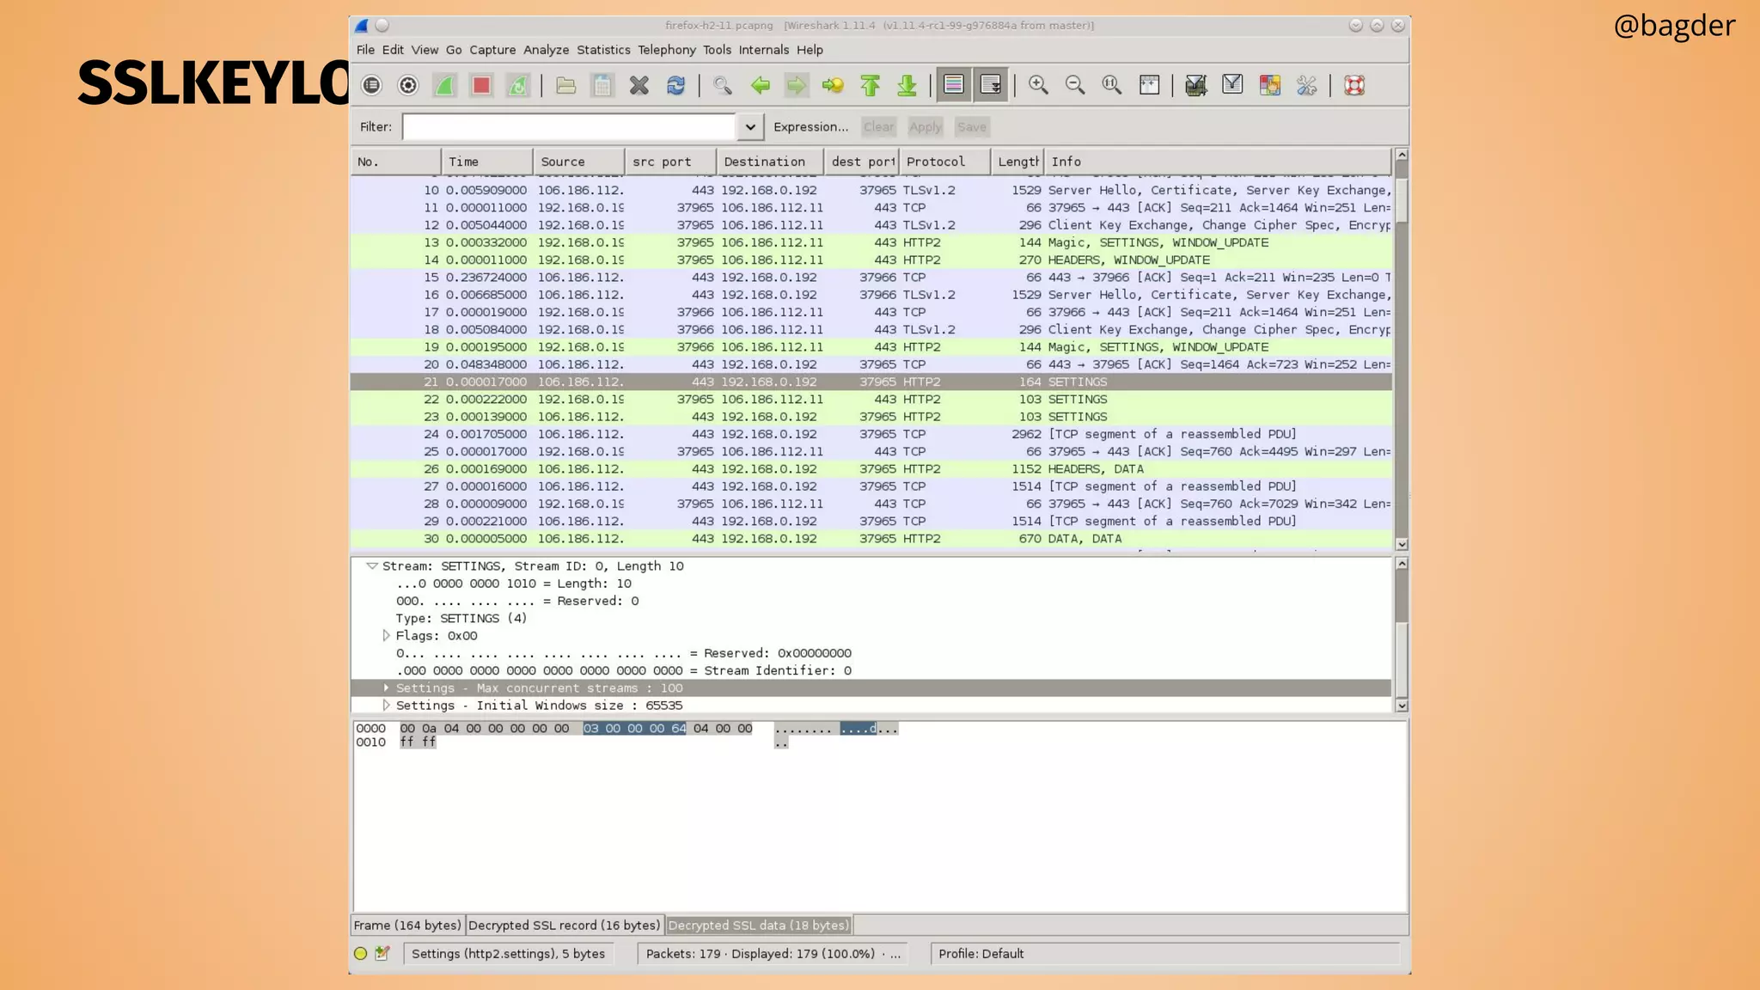
Task: Open the filter history dropdown arrow
Action: [x=749, y=126]
